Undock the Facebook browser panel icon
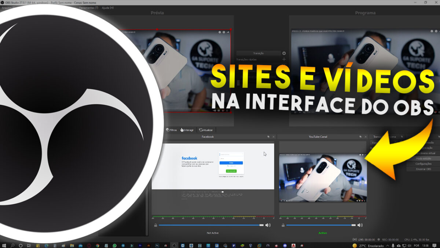This screenshot has width=440, height=248. (x=268, y=137)
